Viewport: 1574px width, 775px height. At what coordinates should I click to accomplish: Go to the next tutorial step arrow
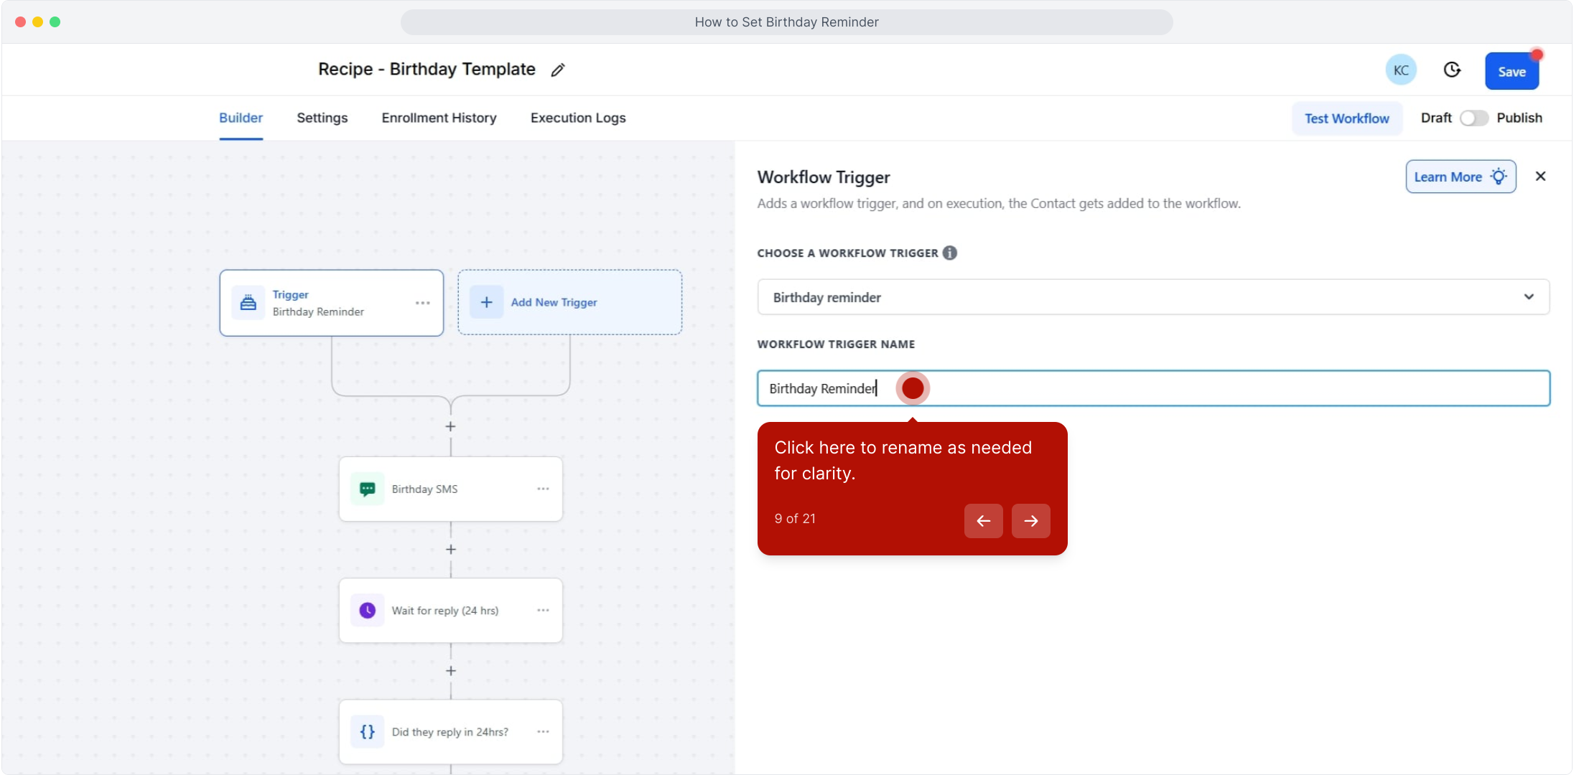(1030, 521)
